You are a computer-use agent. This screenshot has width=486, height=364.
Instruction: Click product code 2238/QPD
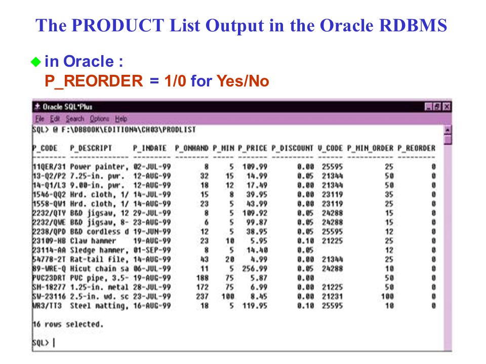tap(49, 232)
